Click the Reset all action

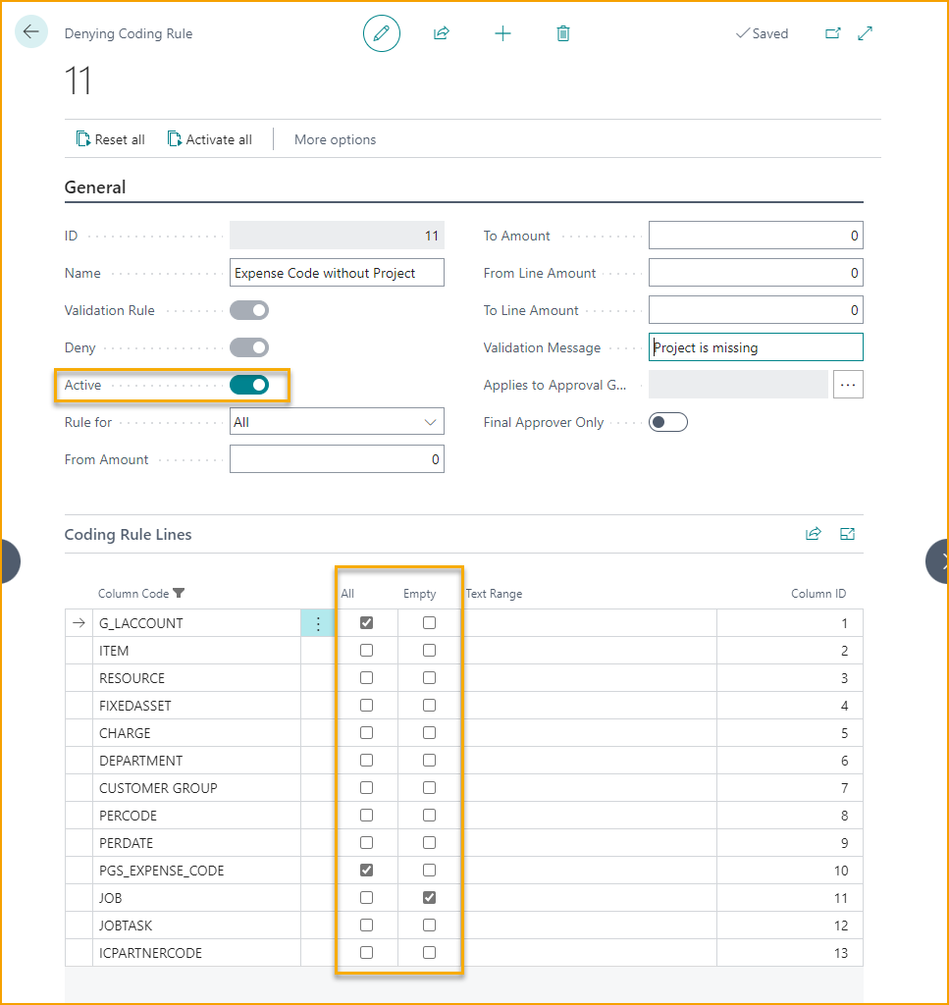point(111,139)
